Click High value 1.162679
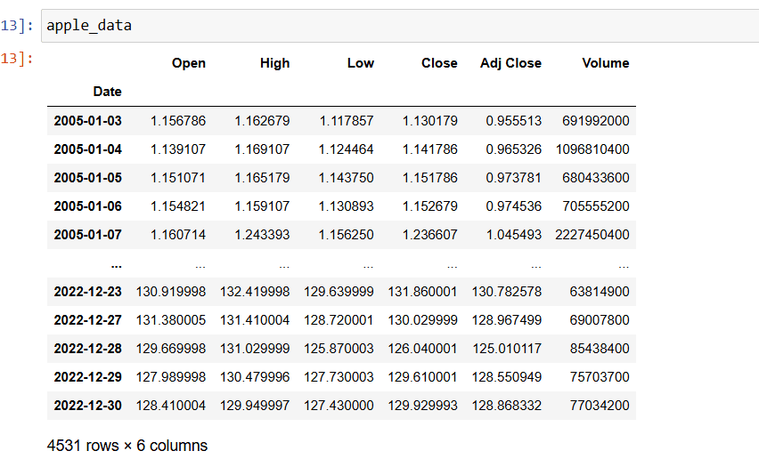Image resolution: width=759 pixels, height=459 pixels. coord(263,121)
